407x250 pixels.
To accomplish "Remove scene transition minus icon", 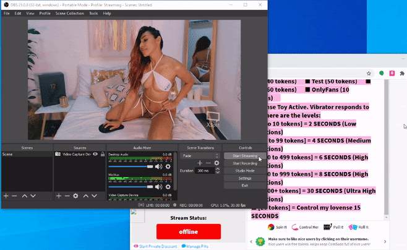I will point(208,163).
